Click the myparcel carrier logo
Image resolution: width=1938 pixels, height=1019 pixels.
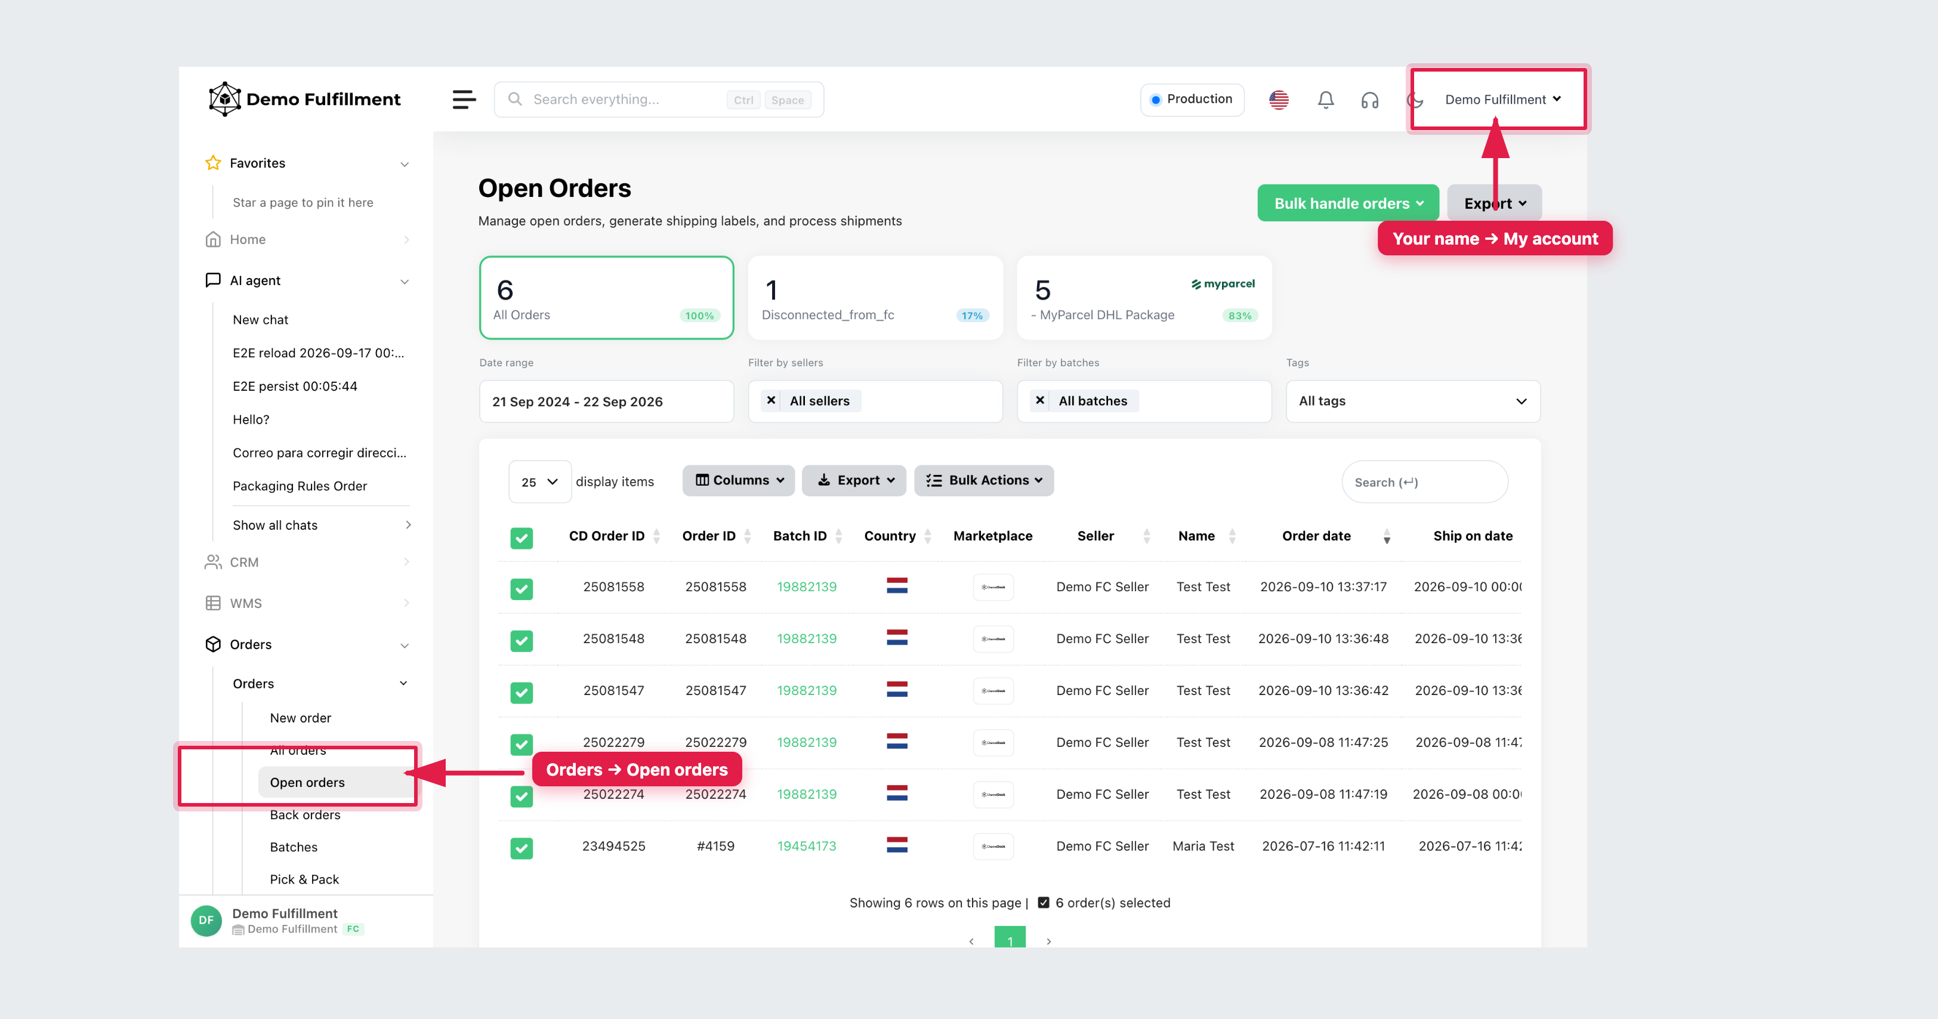pos(1223,283)
